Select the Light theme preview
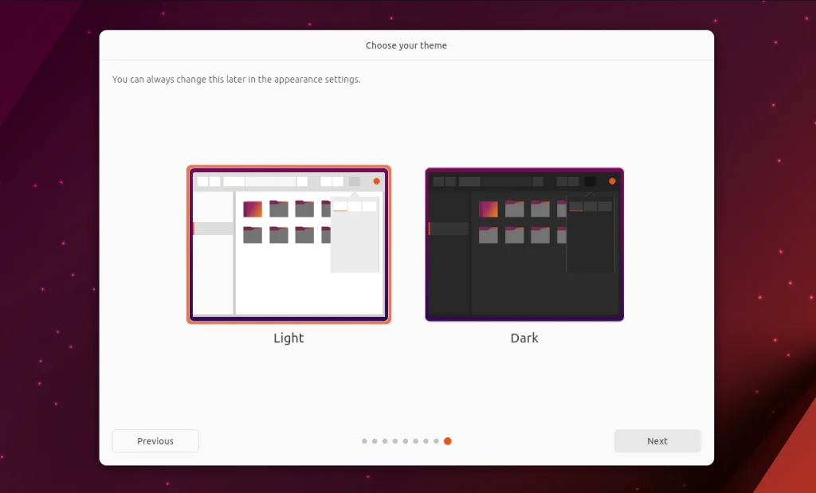816x493 pixels. pyautogui.click(x=288, y=245)
